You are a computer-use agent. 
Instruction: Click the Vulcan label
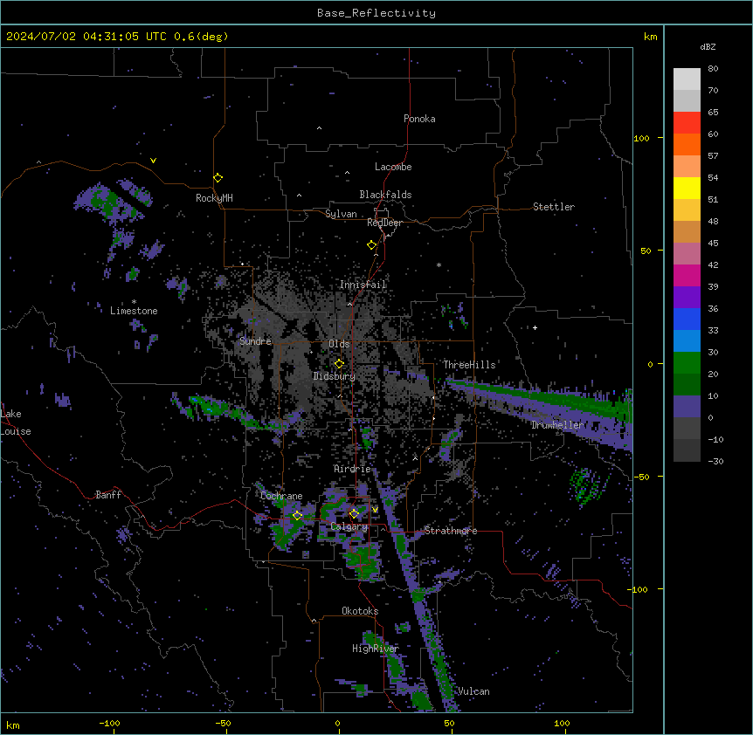coord(473,691)
